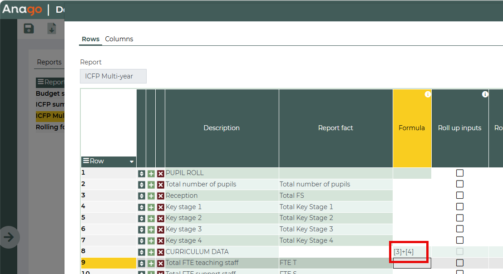Click the arrow circle on left sidebar
503x274 pixels.
click(10, 237)
